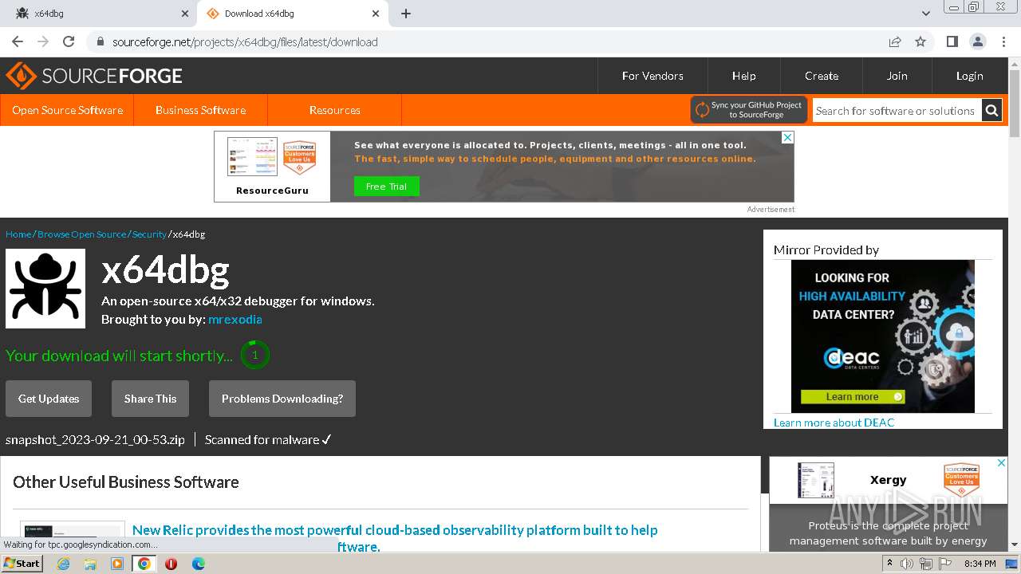Open the Home breadcrumb link
This screenshot has width=1021, height=574.
(x=18, y=234)
